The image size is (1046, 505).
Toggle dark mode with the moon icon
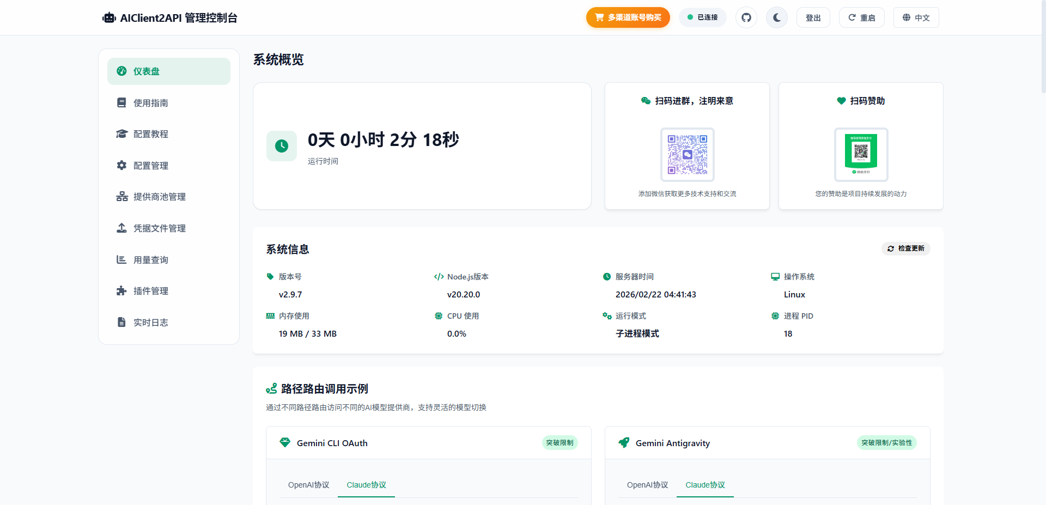pyautogui.click(x=776, y=17)
